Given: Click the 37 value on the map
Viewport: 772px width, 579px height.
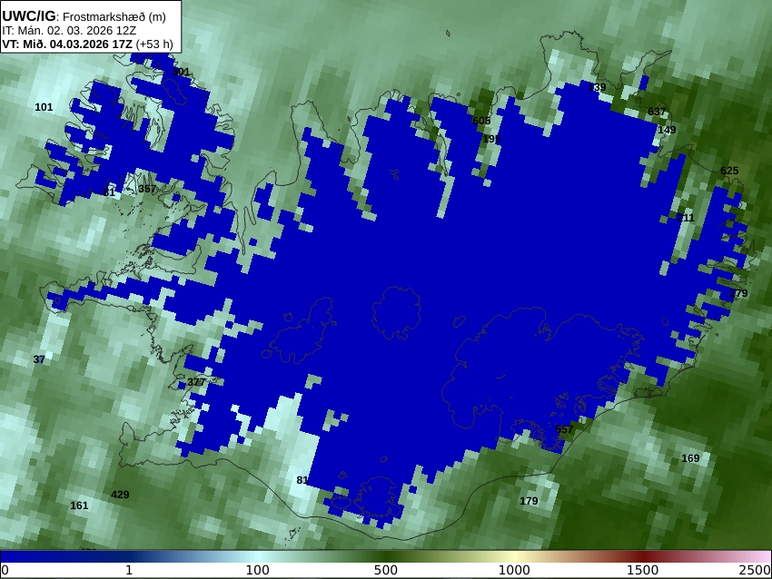Looking at the screenshot, I should [x=39, y=359].
